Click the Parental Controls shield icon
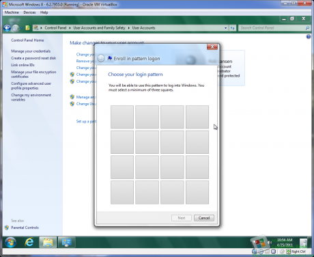Viewport: 314px width, 257px height. point(7,228)
